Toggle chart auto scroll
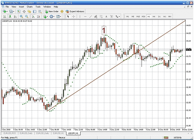The height and width of the screenshot is (140, 194). point(33,16)
